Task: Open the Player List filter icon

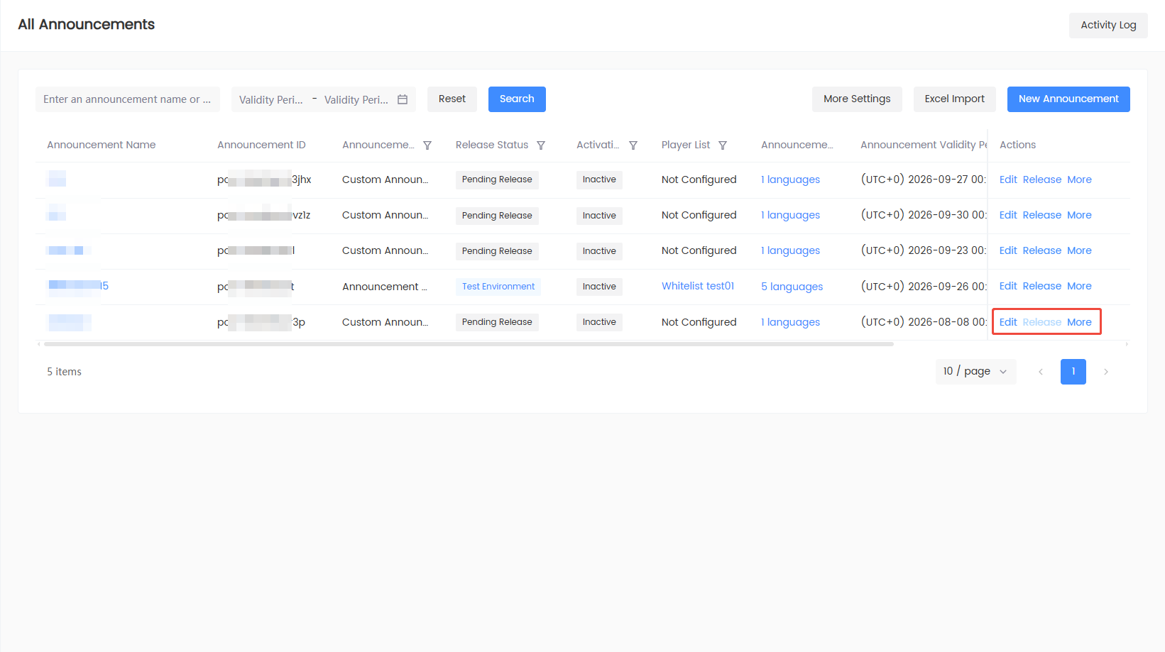Action: pyautogui.click(x=723, y=145)
